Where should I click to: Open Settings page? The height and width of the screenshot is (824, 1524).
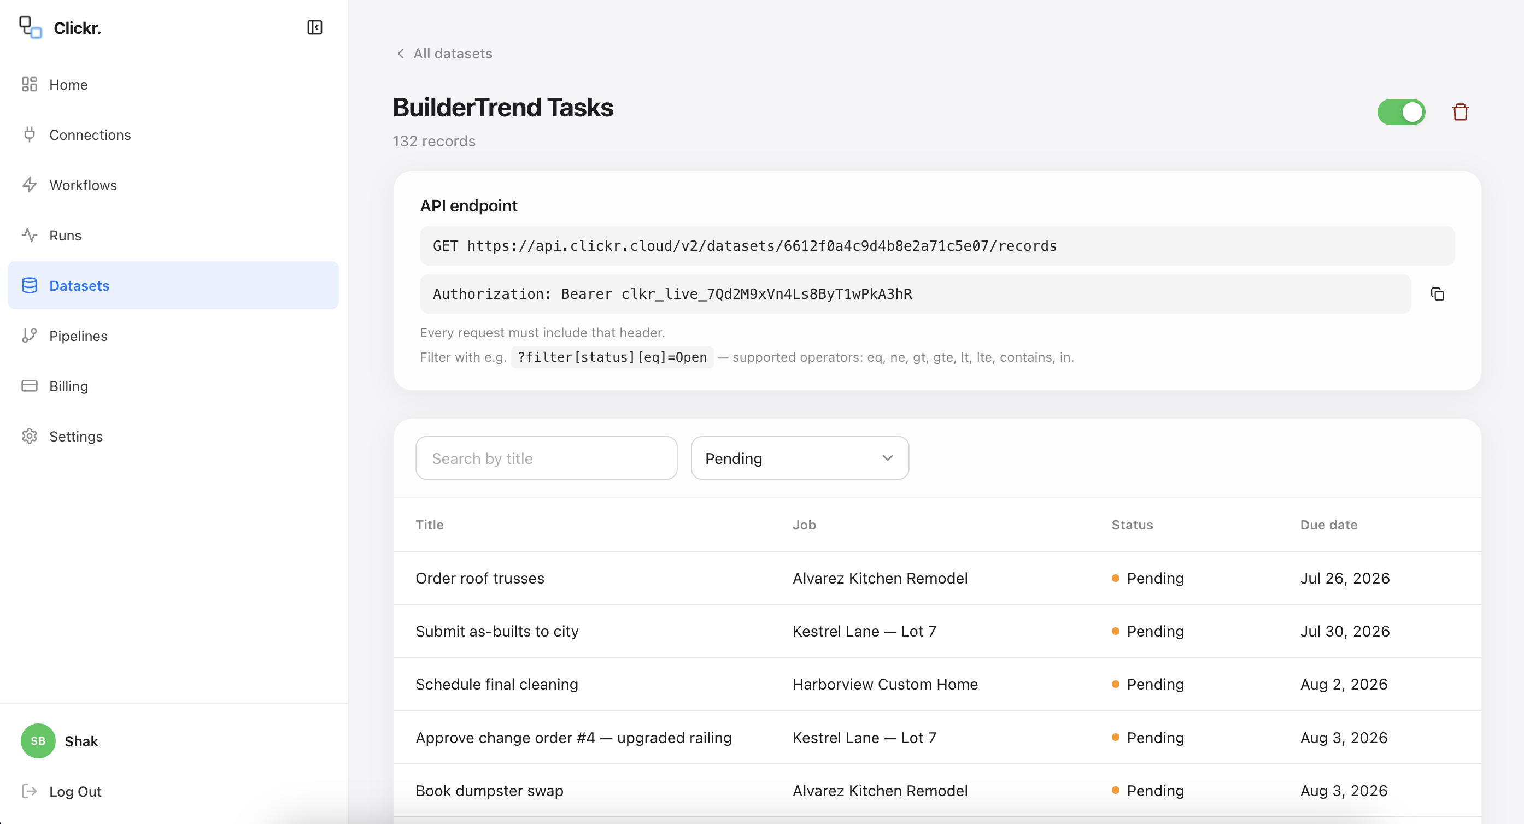(173, 437)
